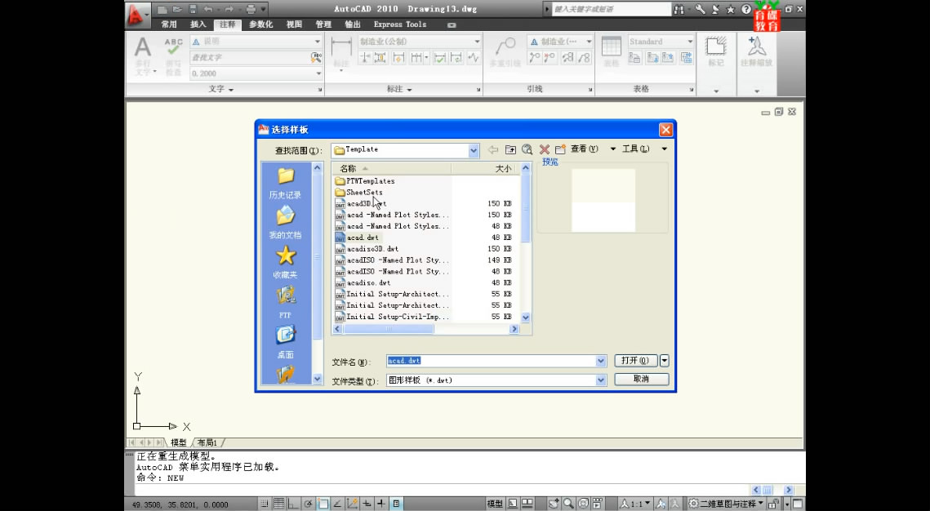930x511 pixels.
Task: Click the red delete X icon in the dialog
Action: [544, 149]
